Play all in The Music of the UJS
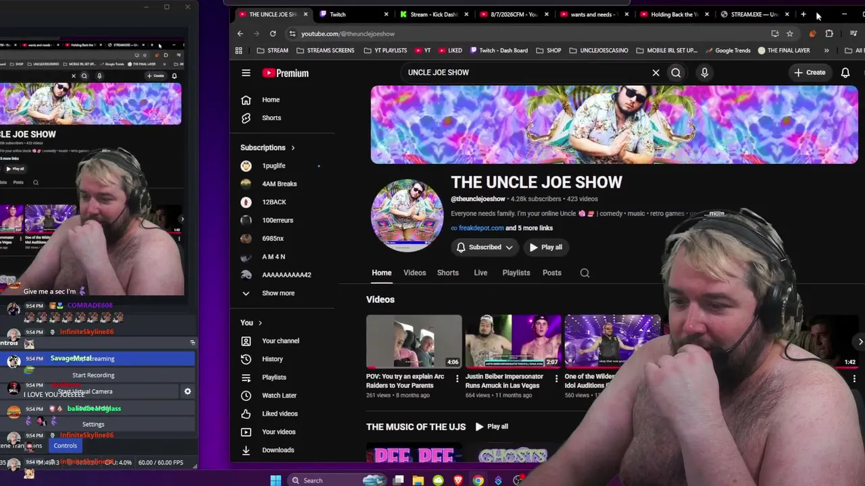Screen dimensions: 865x486 (x=491, y=427)
